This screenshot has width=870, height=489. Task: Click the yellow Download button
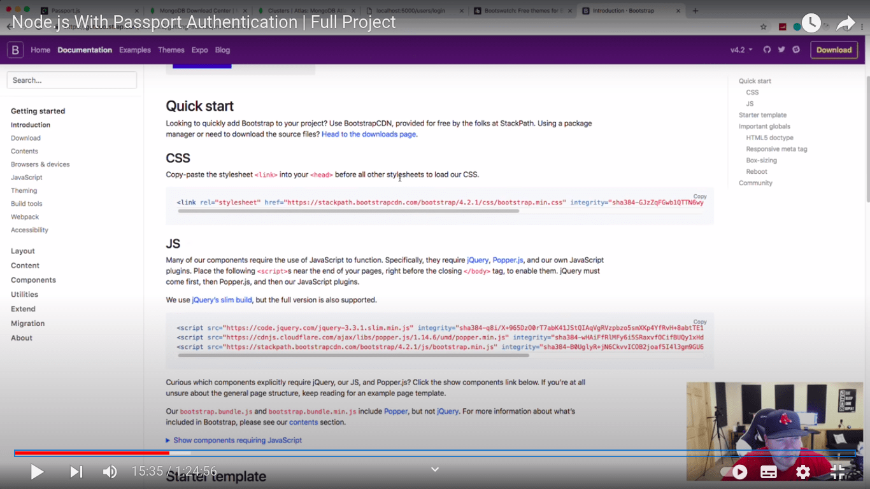click(834, 50)
